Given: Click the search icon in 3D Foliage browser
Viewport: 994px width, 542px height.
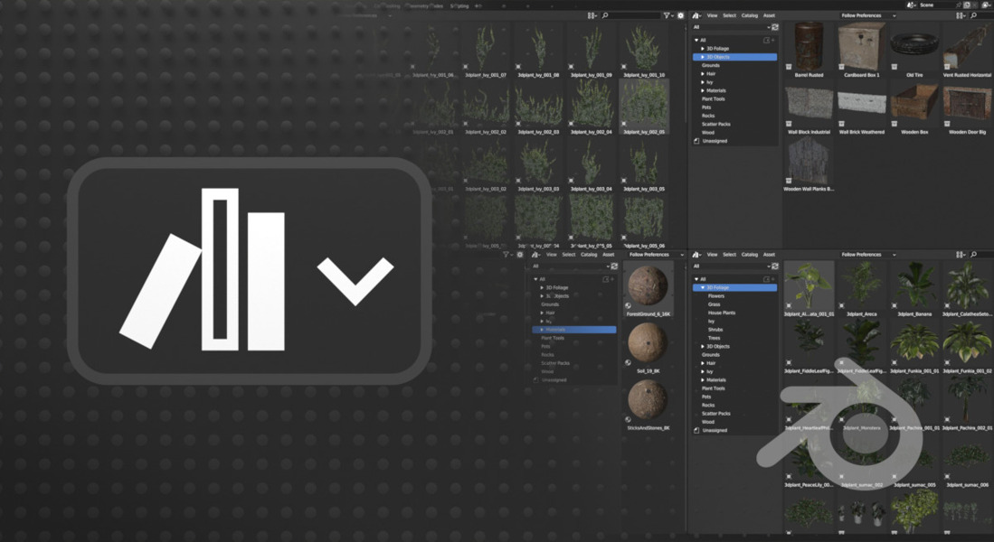Looking at the screenshot, I should pyautogui.click(x=974, y=255).
